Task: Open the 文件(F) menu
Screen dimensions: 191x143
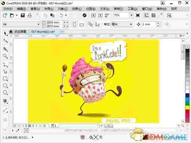Action: click(8, 9)
